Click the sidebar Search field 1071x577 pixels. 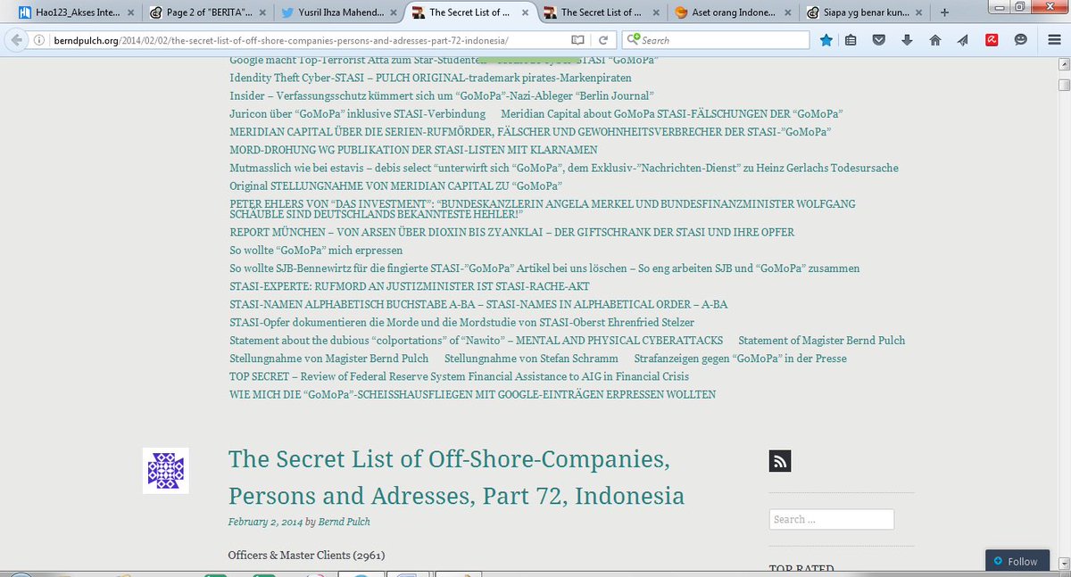pyautogui.click(x=832, y=519)
